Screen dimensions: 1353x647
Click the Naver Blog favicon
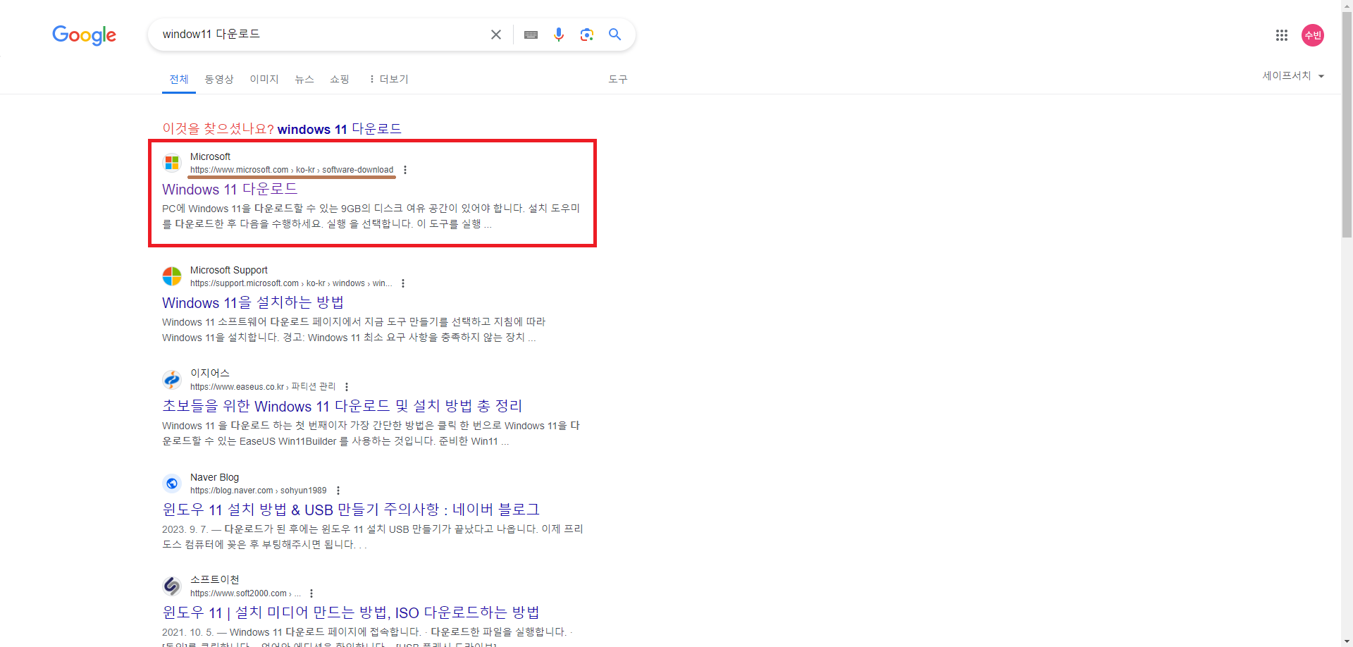pos(172,483)
